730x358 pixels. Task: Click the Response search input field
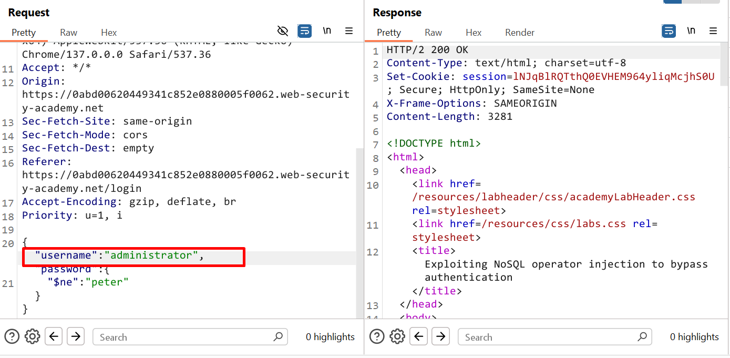pos(549,337)
